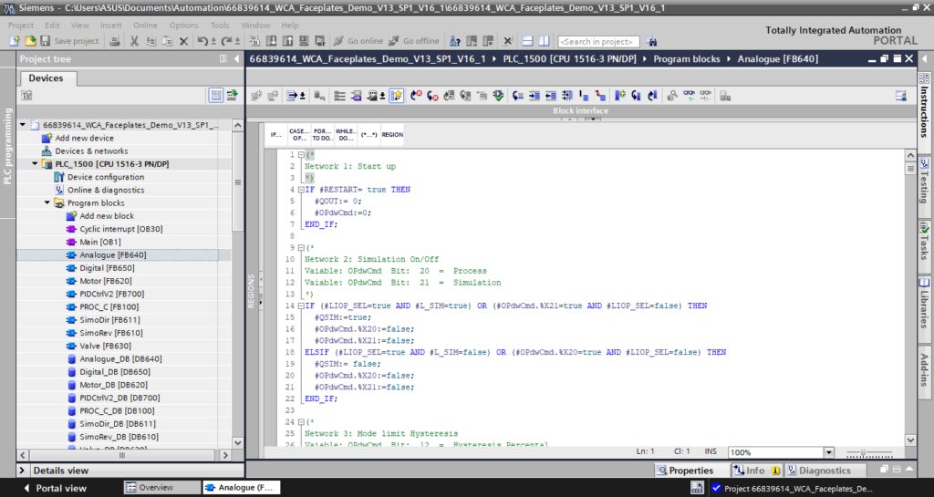This screenshot has height=497, width=934.
Task: Collapse the Project tree panel
Action: point(237,58)
